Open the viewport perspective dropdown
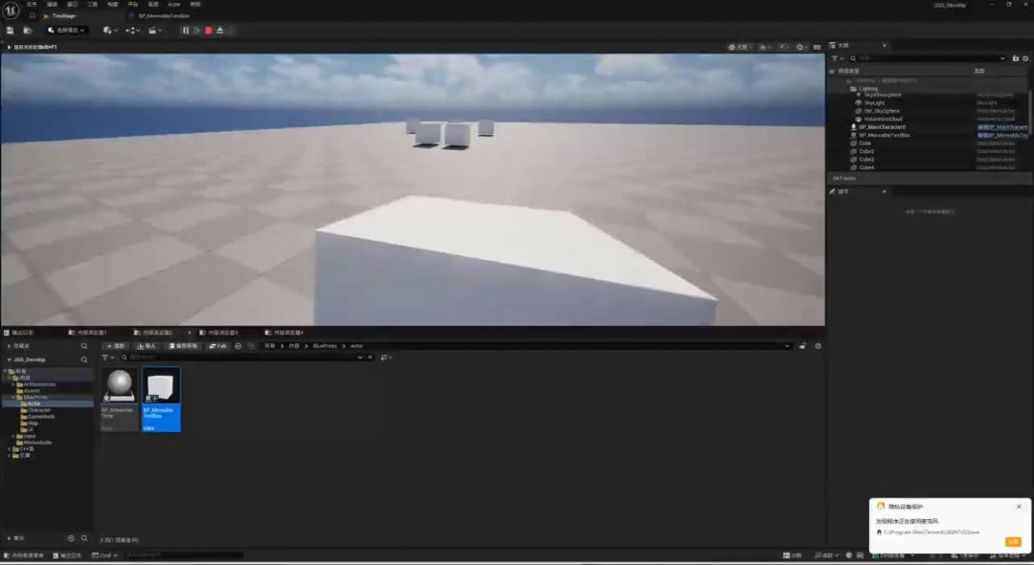Screen dimensions: 1034x565 pyautogui.click(x=740, y=48)
